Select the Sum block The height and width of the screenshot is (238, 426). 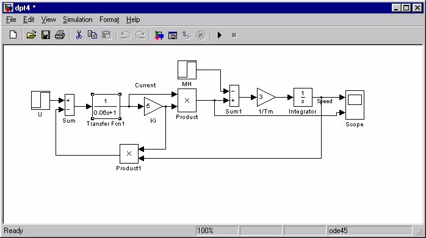[x=70, y=105]
